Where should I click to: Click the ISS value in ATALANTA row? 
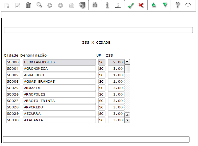coord(116,120)
